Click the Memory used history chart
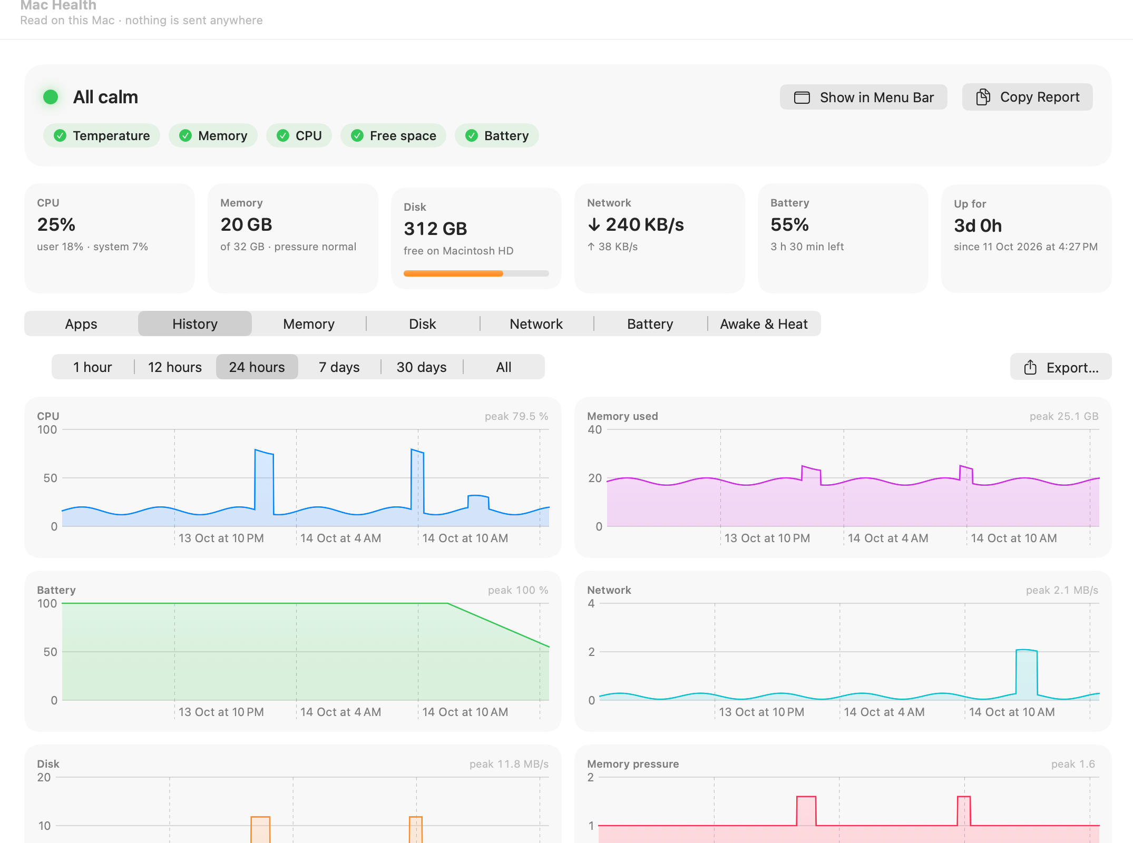The width and height of the screenshot is (1133, 843). click(843, 477)
